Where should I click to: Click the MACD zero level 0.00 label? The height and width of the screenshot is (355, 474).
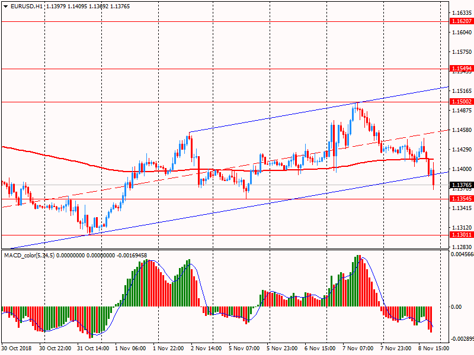[456, 307]
